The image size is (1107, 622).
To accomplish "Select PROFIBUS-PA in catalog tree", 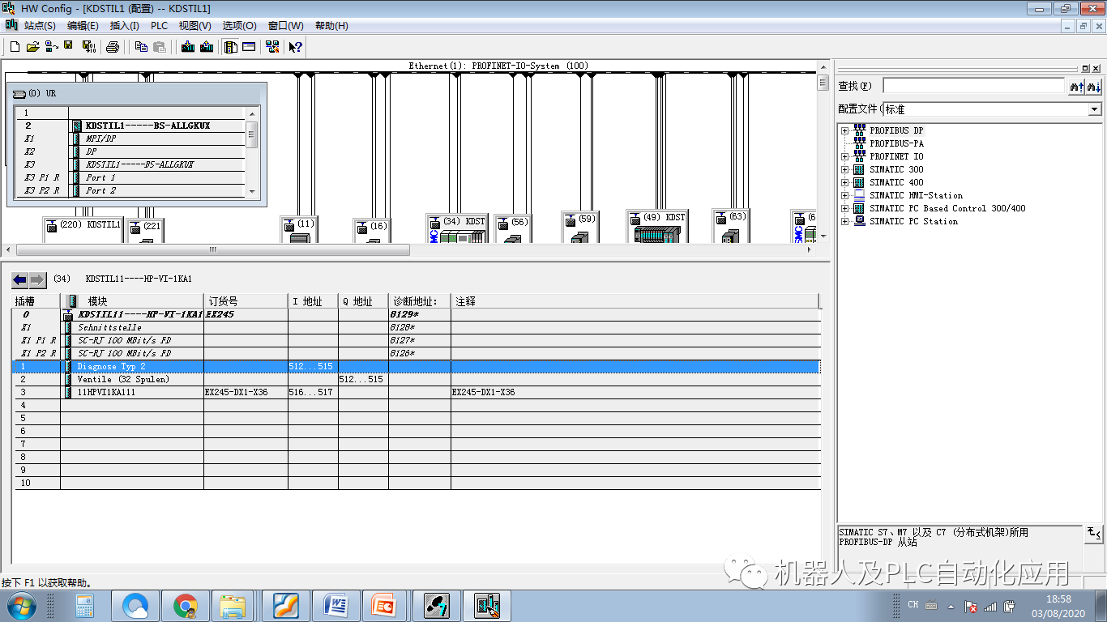I will (x=896, y=143).
